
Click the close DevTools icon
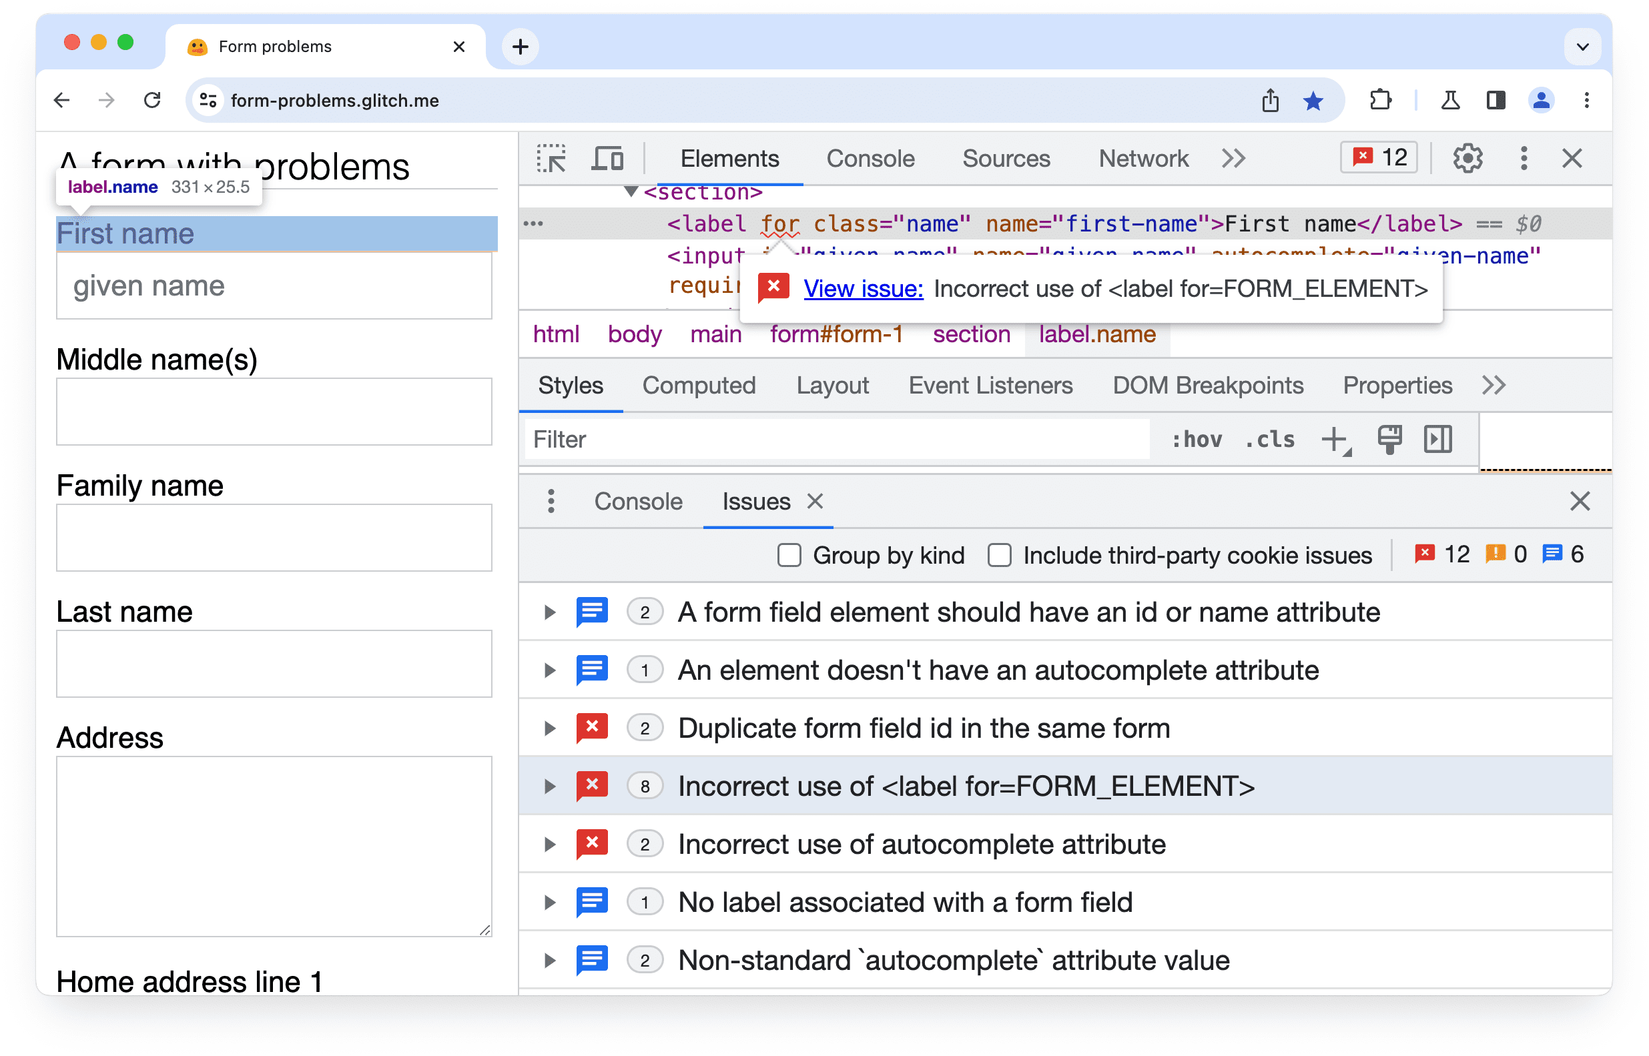[1572, 159]
